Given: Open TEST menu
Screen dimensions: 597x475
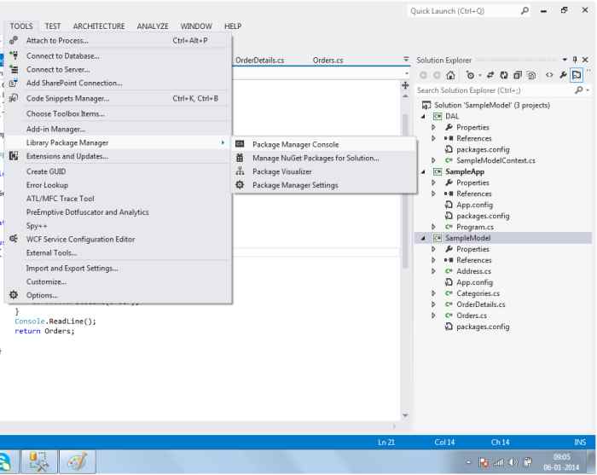Looking at the screenshot, I should click(53, 26).
